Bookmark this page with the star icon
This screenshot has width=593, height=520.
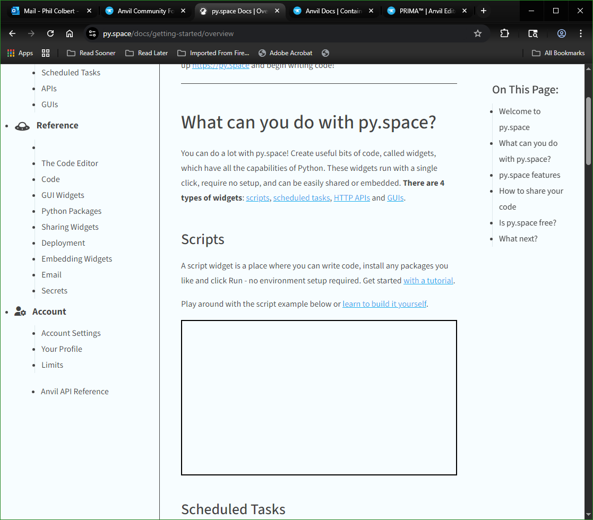coord(478,33)
